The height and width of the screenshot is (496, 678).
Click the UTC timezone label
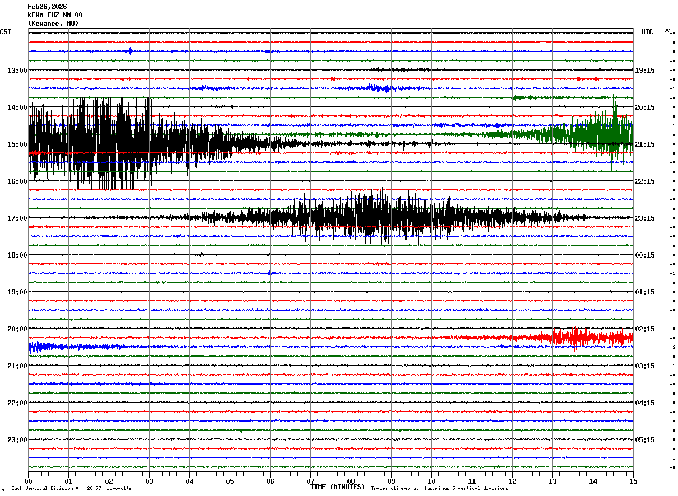coord(647,32)
